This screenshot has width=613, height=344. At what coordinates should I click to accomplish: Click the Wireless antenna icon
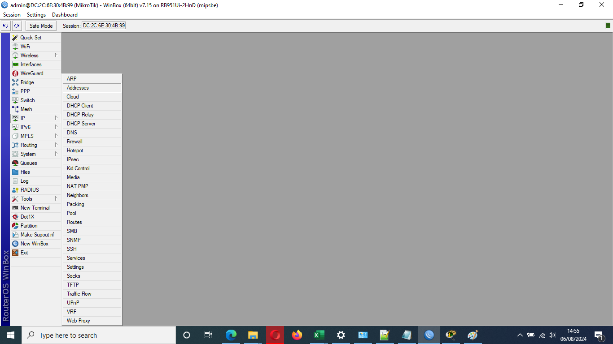click(15, 56)
